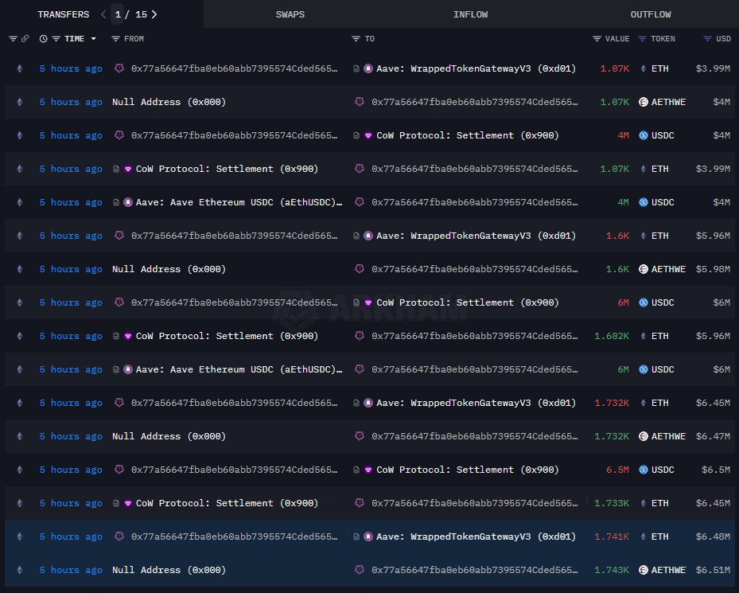Go to next transfers page arrow
739x593 pixels.
point(154,14)
